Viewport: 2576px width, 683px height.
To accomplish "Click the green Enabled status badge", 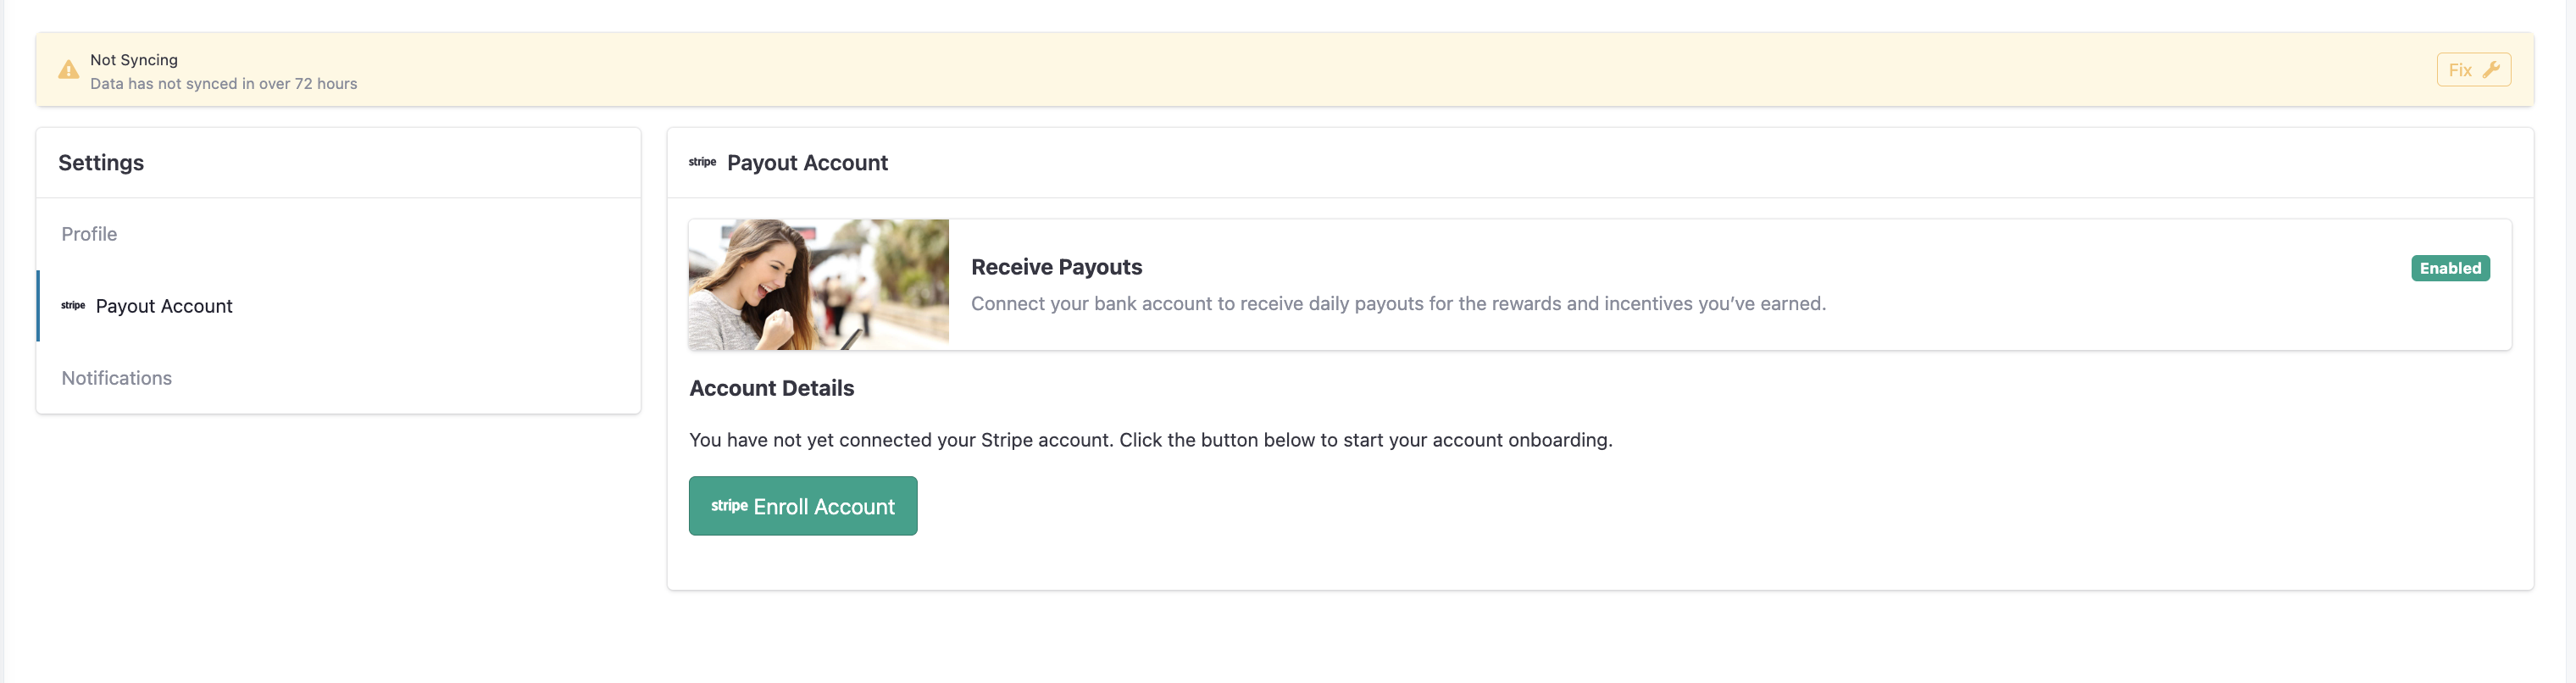I will [2450, 268].
